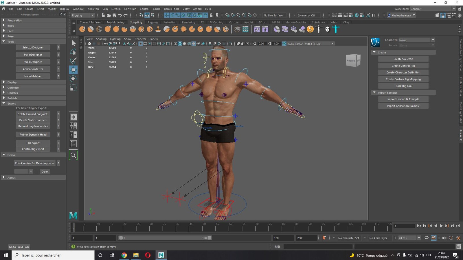Open the 24 fps frame rate dropdown

409,238
